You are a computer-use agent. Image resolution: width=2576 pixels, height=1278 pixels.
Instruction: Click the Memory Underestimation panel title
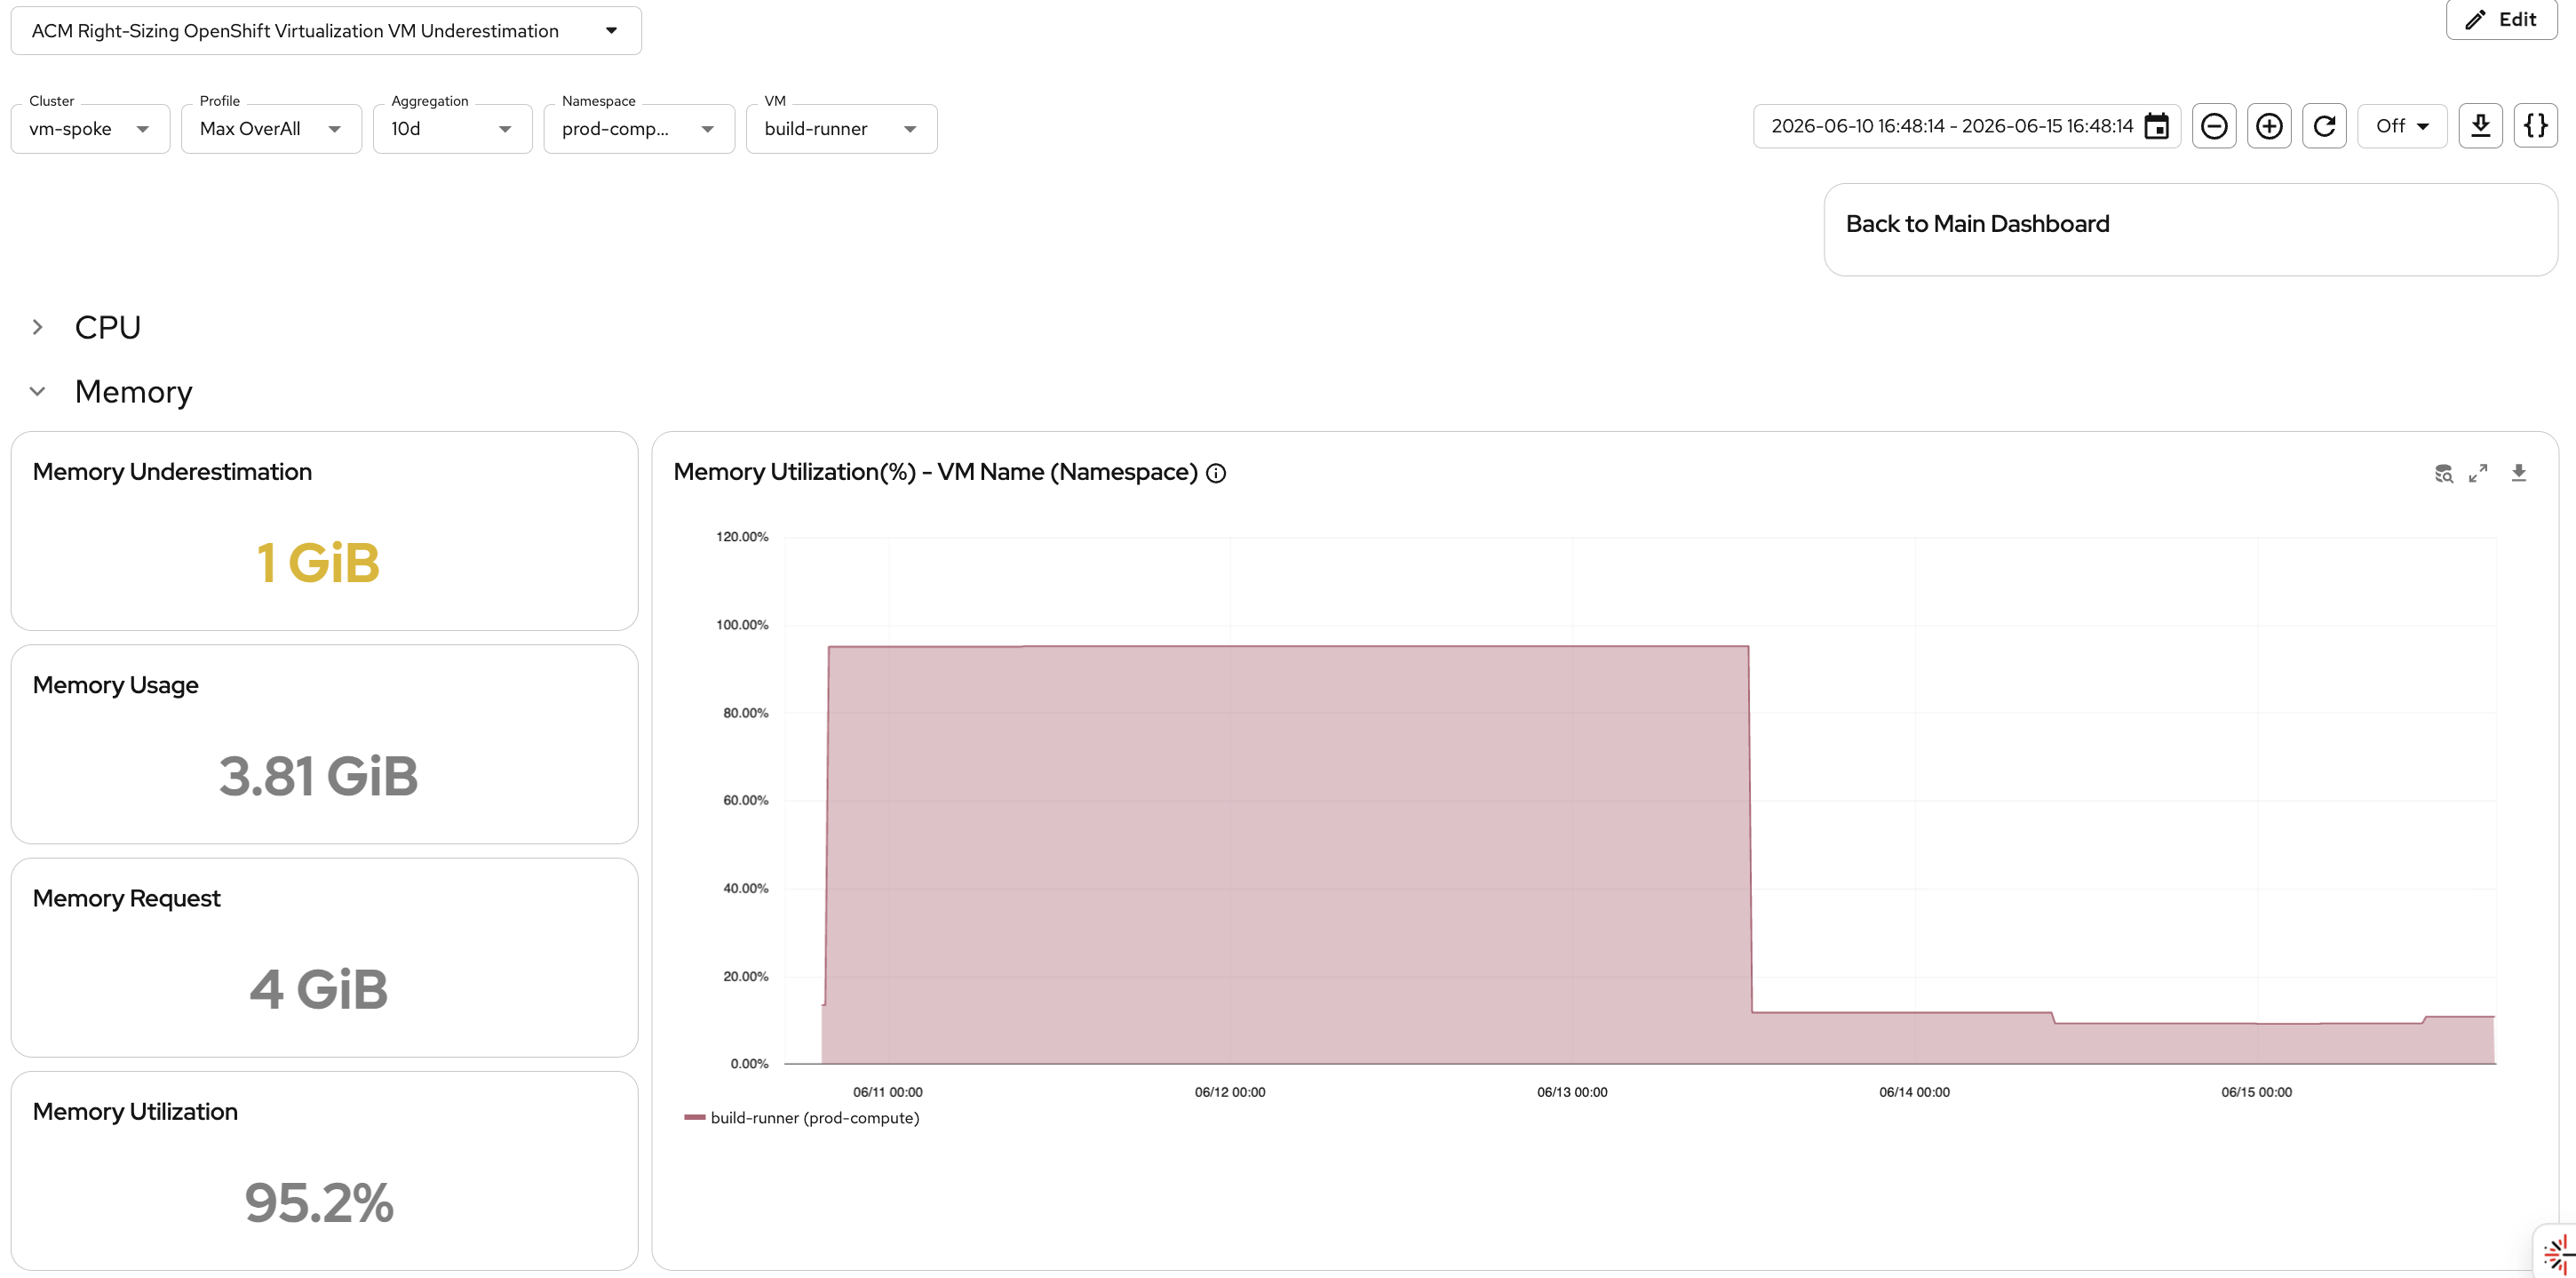click(172, 471)
